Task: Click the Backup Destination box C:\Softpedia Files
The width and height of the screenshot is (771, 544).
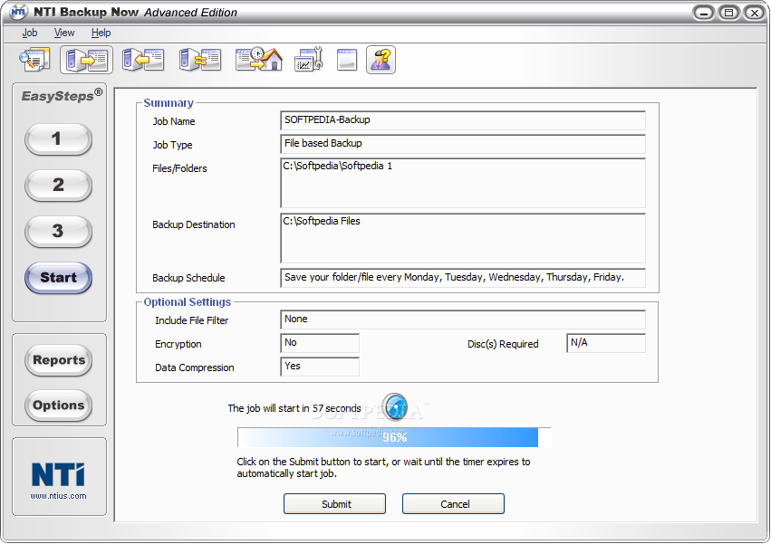Action: [463, 238]
